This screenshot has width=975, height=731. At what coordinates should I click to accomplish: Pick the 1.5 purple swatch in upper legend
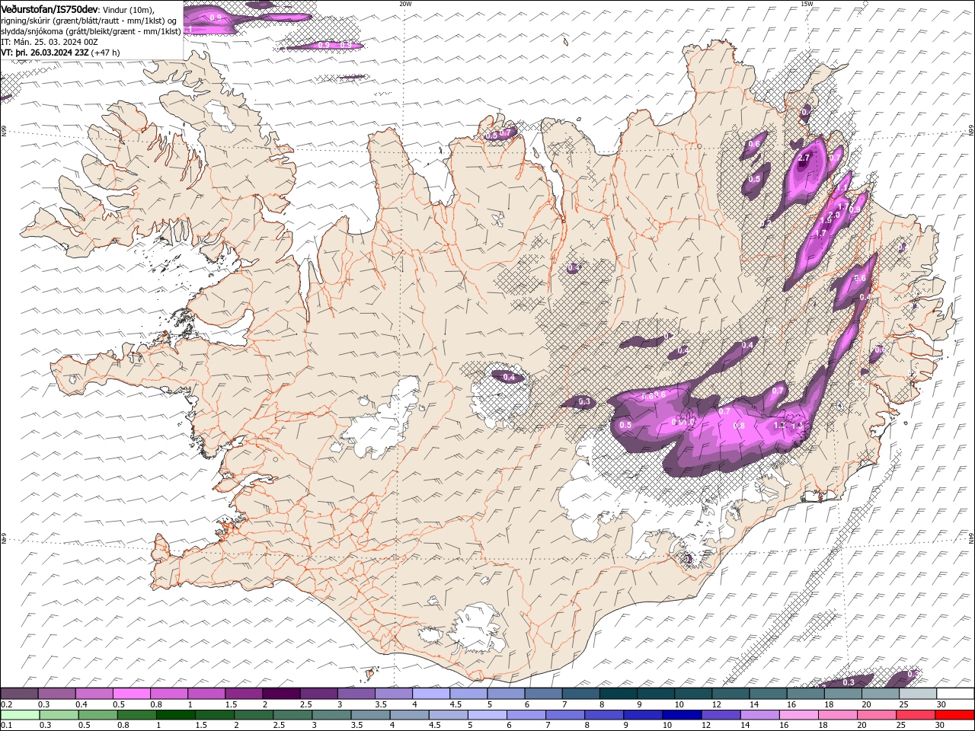tap(244, 693)
